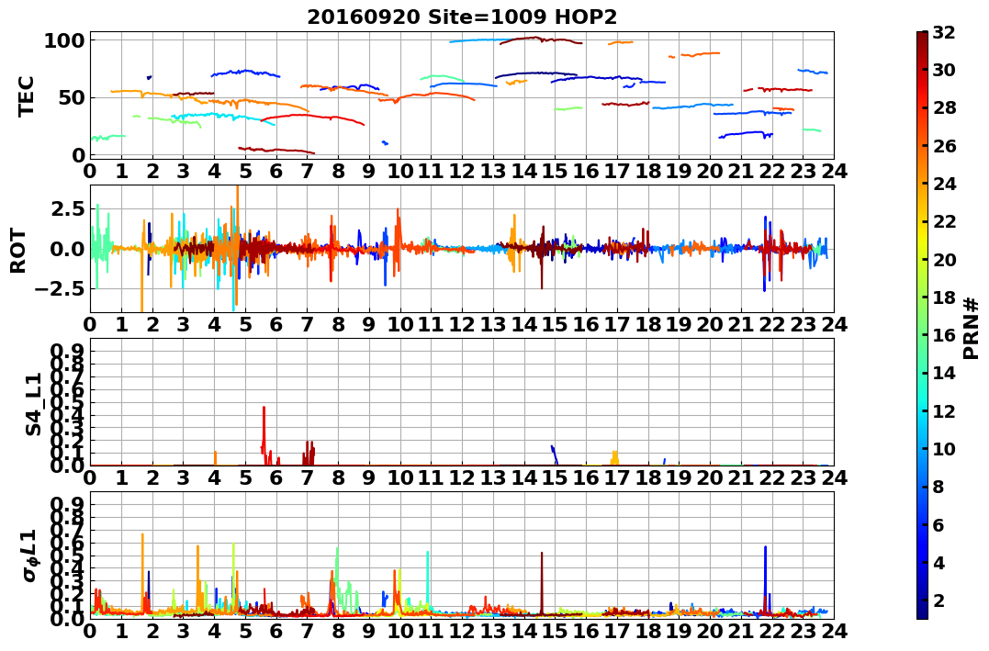The width and height of the screenshot is (989, 651).
Task: Select colorbar tick label 28
Action: pyautogui.click(x=944, y=107)
